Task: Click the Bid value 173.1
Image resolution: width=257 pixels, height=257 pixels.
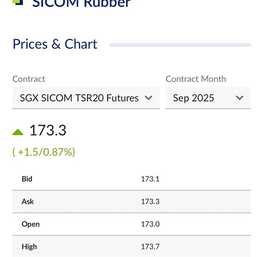Action: tap(150, 179)
